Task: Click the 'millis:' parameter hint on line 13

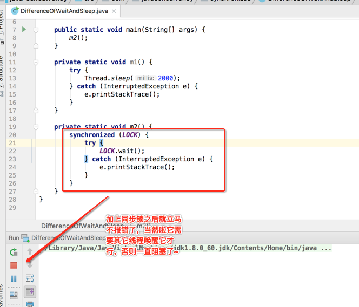Action: tap(145, 78)
